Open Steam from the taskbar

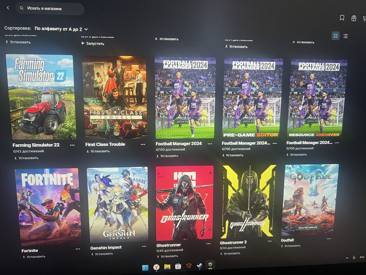point(199,266)
